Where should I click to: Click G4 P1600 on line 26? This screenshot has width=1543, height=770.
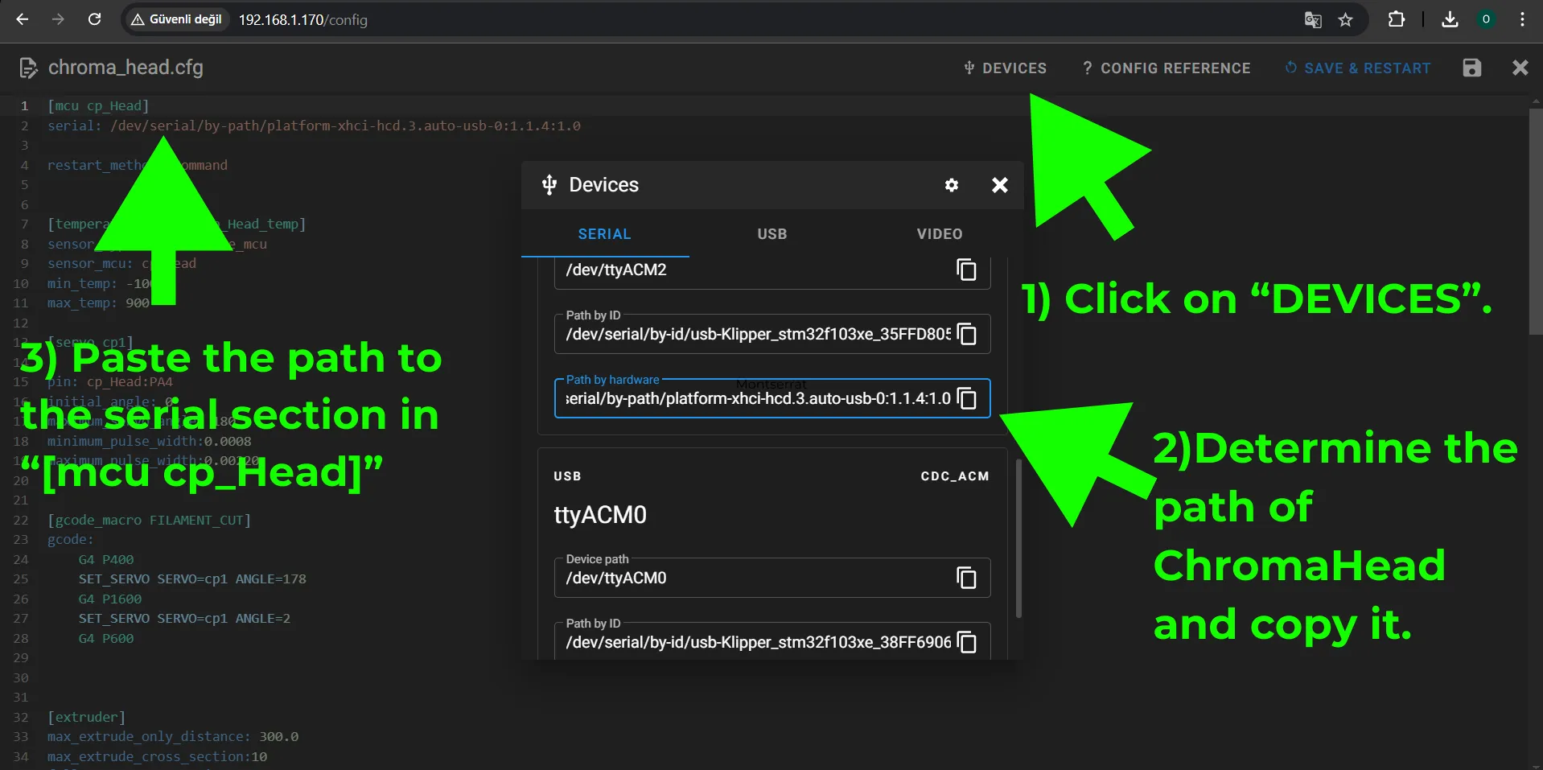110,599
